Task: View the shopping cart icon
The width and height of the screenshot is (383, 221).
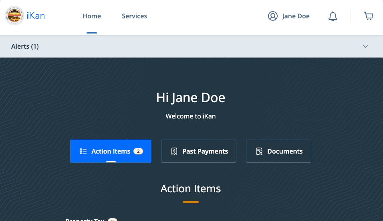Action: pyautogui.click(x=368, y=16)
